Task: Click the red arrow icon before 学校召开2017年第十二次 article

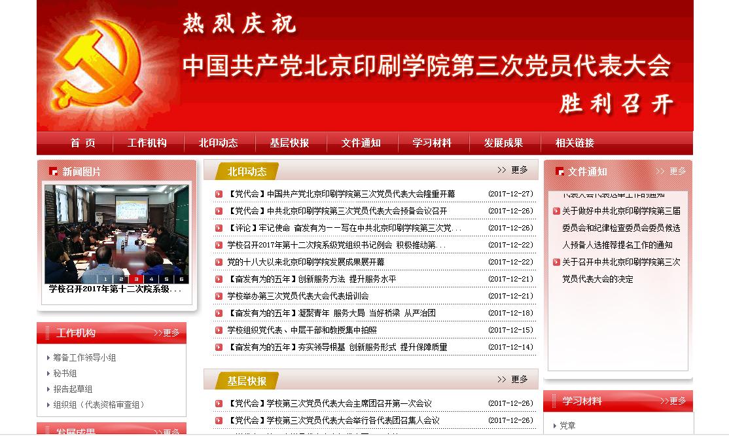Action: click(x=219, y=245)
